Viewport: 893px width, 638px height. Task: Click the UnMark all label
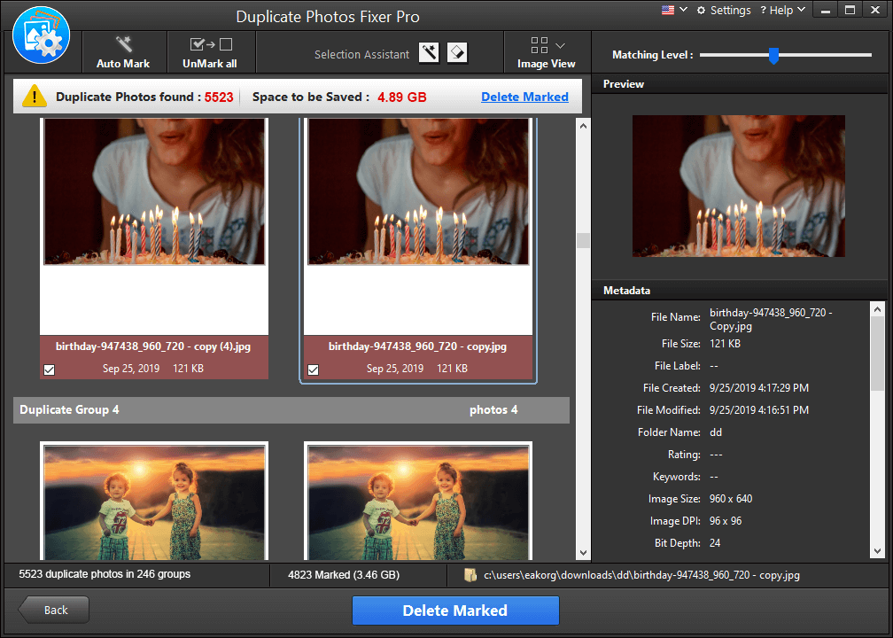[x=210, y=64]
